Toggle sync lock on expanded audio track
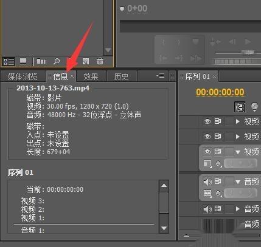This screenshot has height=247, width=261. click(218, 181)
